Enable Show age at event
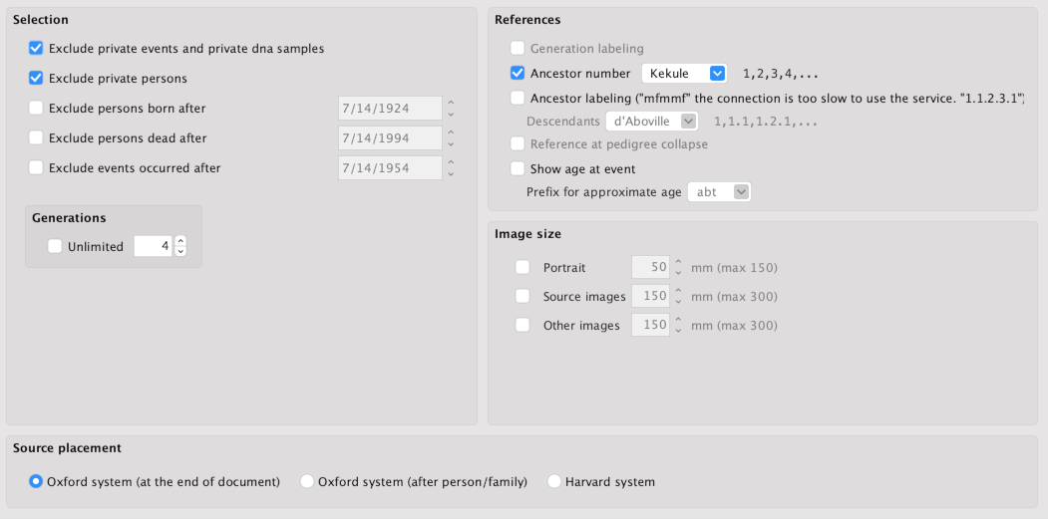Screen dimensions: 1048x519 tap(517, 168)
